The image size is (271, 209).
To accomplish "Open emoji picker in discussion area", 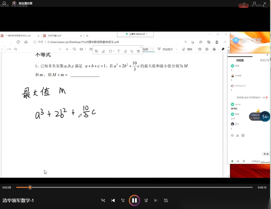I will coord(232,135).
